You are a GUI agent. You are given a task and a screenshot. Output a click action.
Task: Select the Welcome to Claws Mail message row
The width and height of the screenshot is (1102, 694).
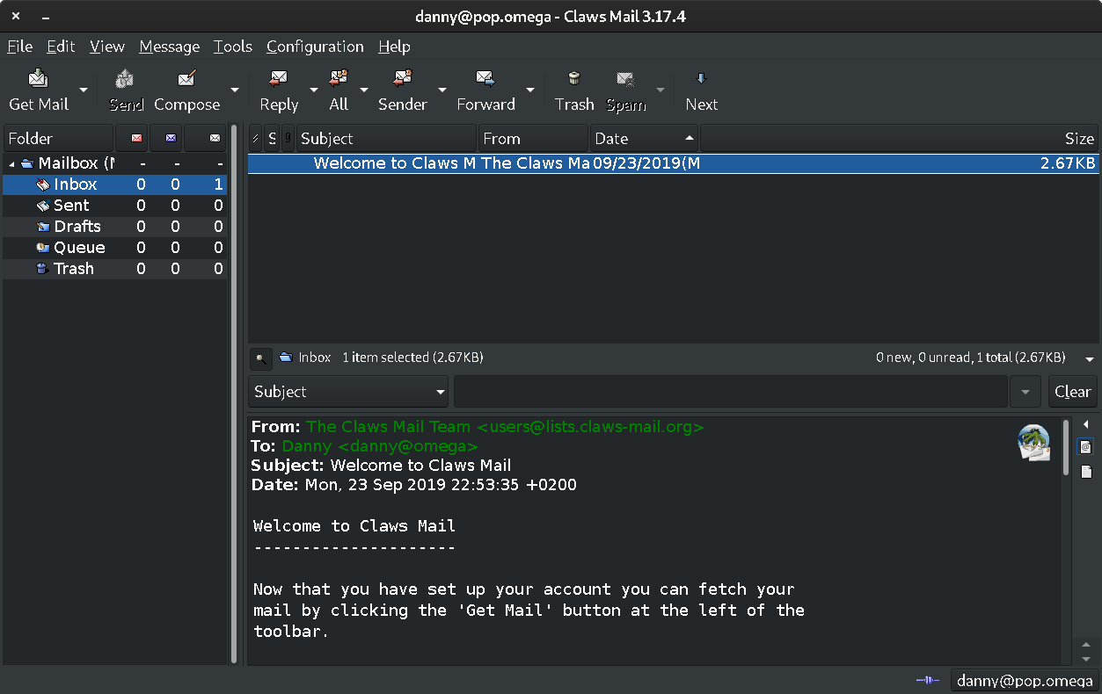(673, 163)
